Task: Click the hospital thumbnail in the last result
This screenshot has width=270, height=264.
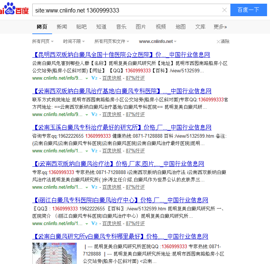Action: click(x=54, y=253)
